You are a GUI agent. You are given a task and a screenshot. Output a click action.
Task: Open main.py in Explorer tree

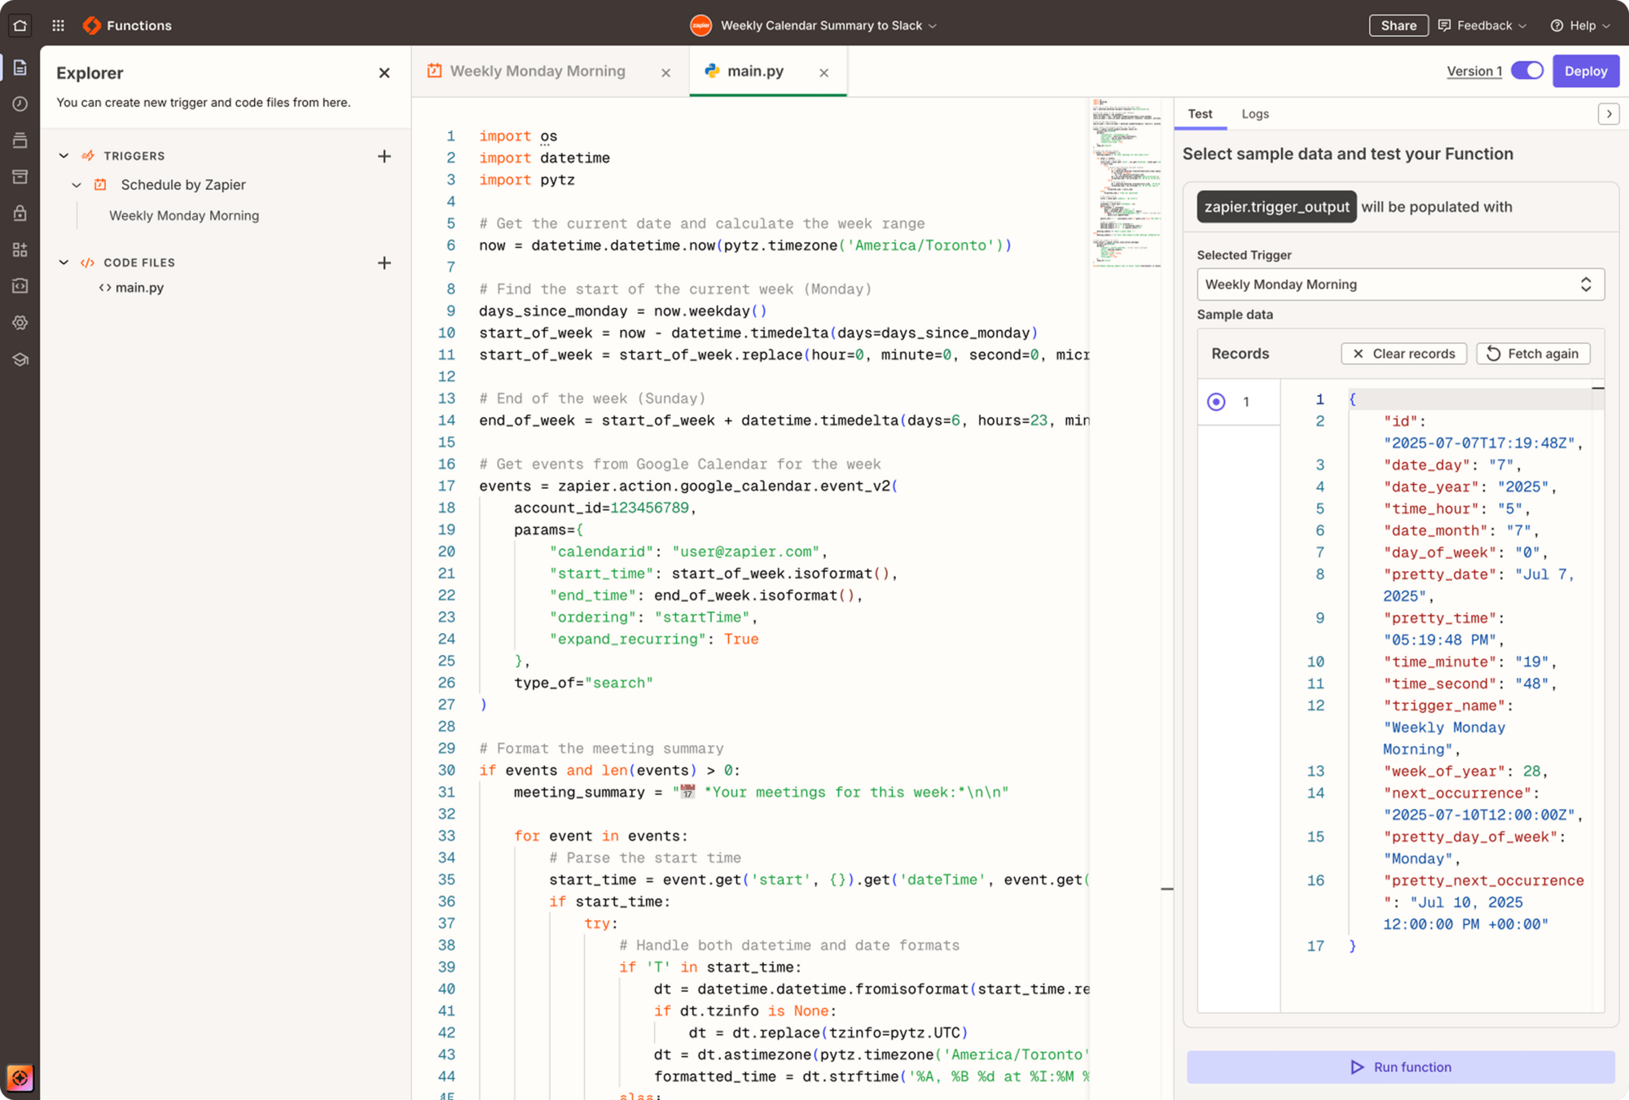(x=139, y=288)
